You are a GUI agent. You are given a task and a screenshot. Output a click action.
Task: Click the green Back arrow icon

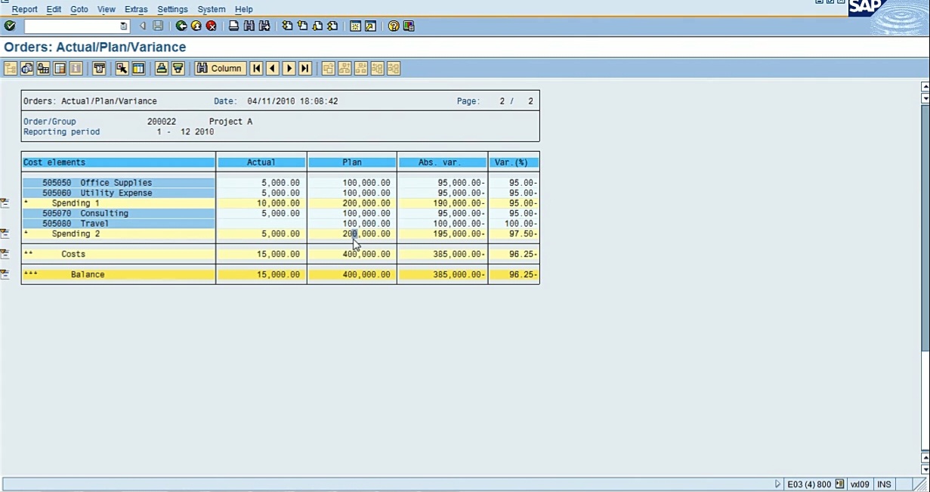pos(181,26)
